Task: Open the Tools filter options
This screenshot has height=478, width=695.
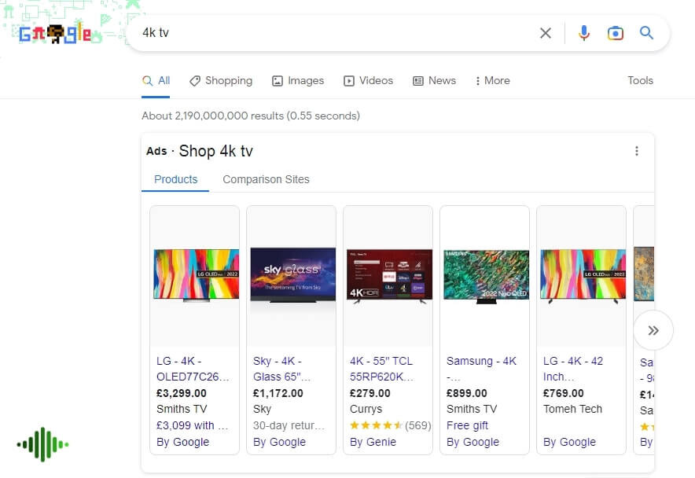Action: [640, 81]
